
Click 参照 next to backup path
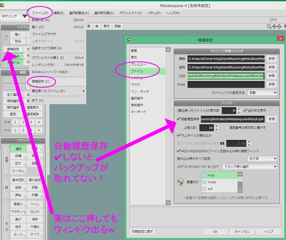272,119
